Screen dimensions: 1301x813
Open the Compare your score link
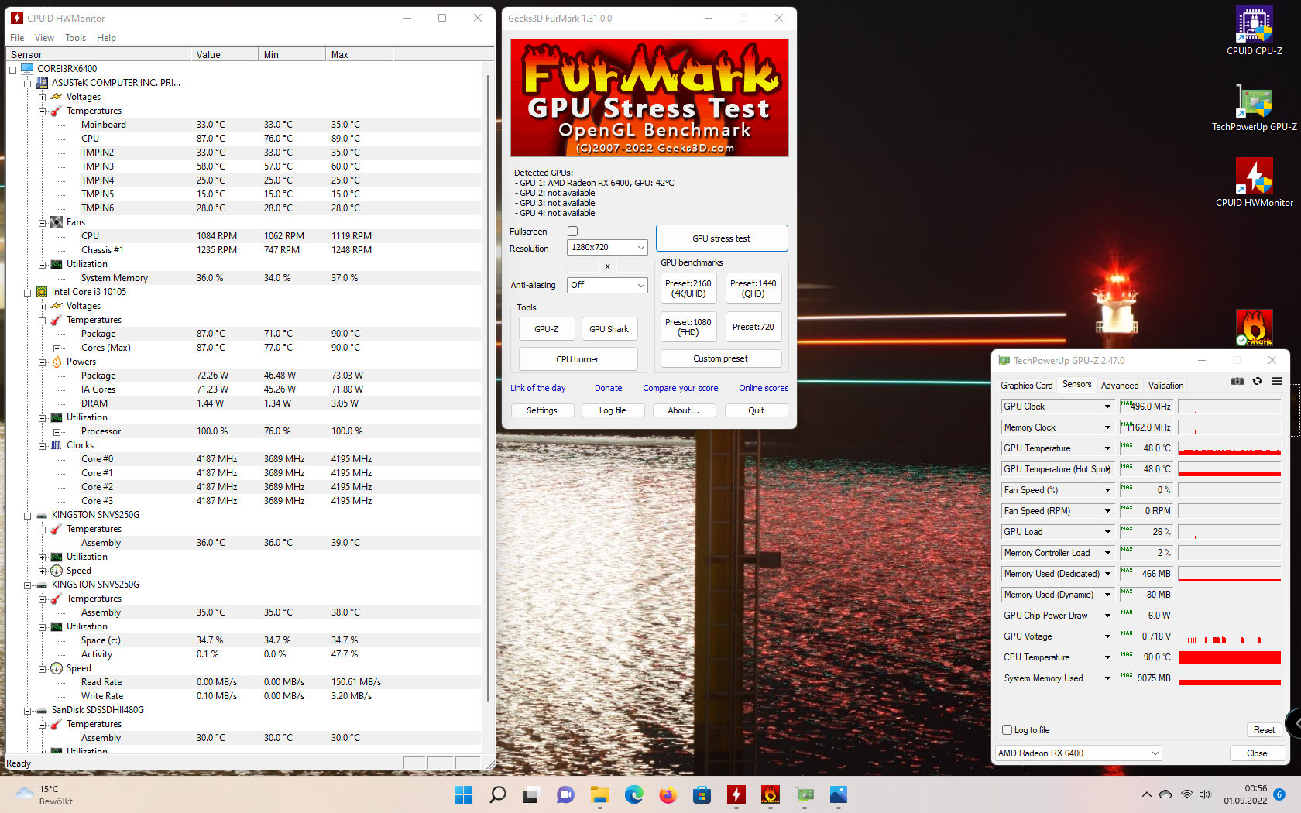[x=681, y=389]
